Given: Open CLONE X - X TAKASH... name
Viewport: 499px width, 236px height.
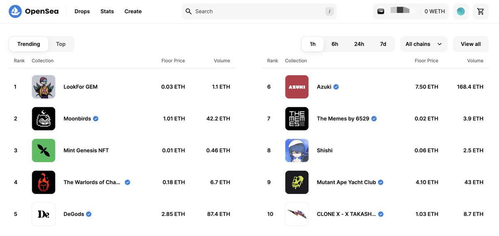Looking at the screenshot, I should tap(346, 214).
